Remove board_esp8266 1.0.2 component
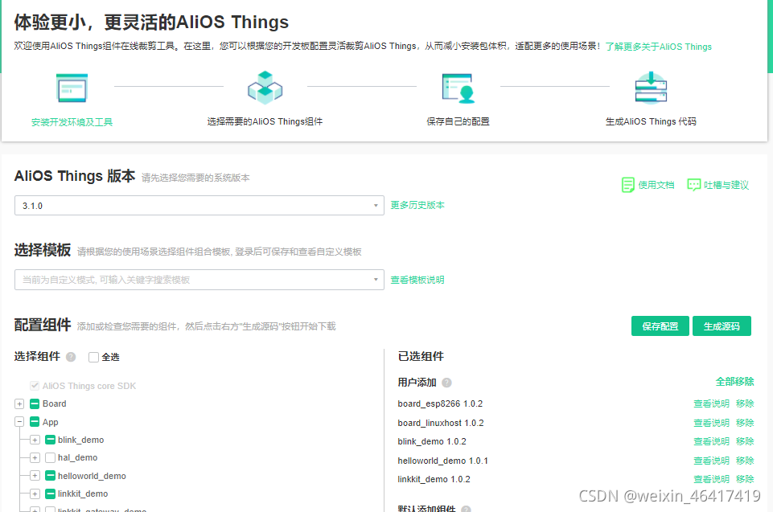This screenshot has width=773, height=512. tap(745, 403)
